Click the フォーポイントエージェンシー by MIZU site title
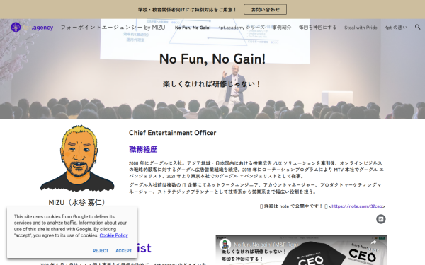The width and height of the screenshot is (425, 265). click(113, 28)
